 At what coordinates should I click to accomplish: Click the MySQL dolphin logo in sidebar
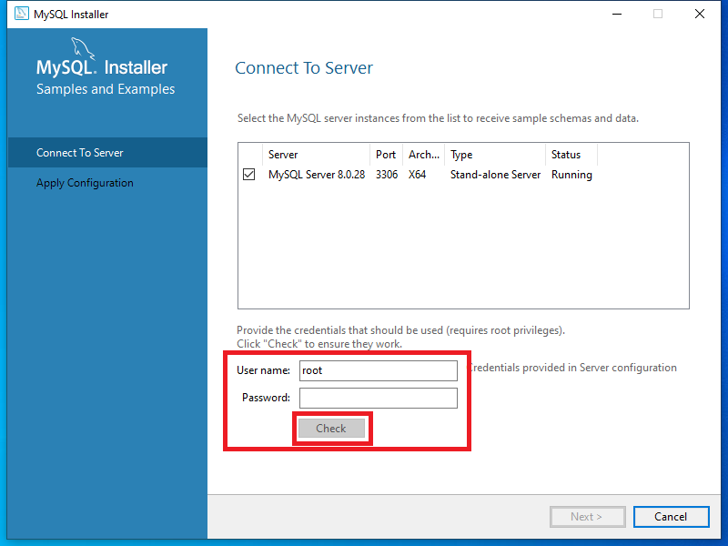tap(83, 48)
